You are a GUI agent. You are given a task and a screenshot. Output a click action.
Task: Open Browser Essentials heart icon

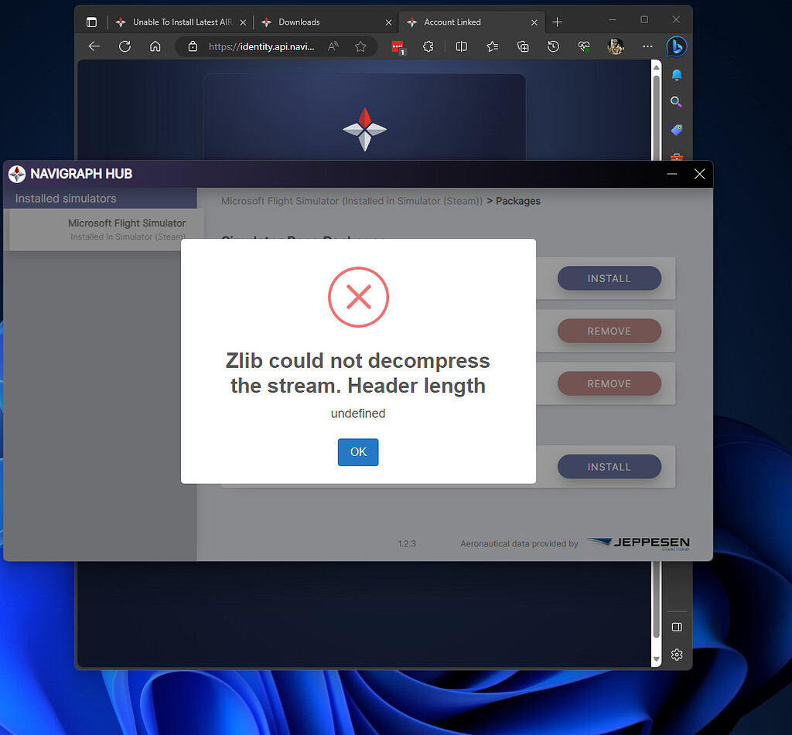tap(584, 46)
